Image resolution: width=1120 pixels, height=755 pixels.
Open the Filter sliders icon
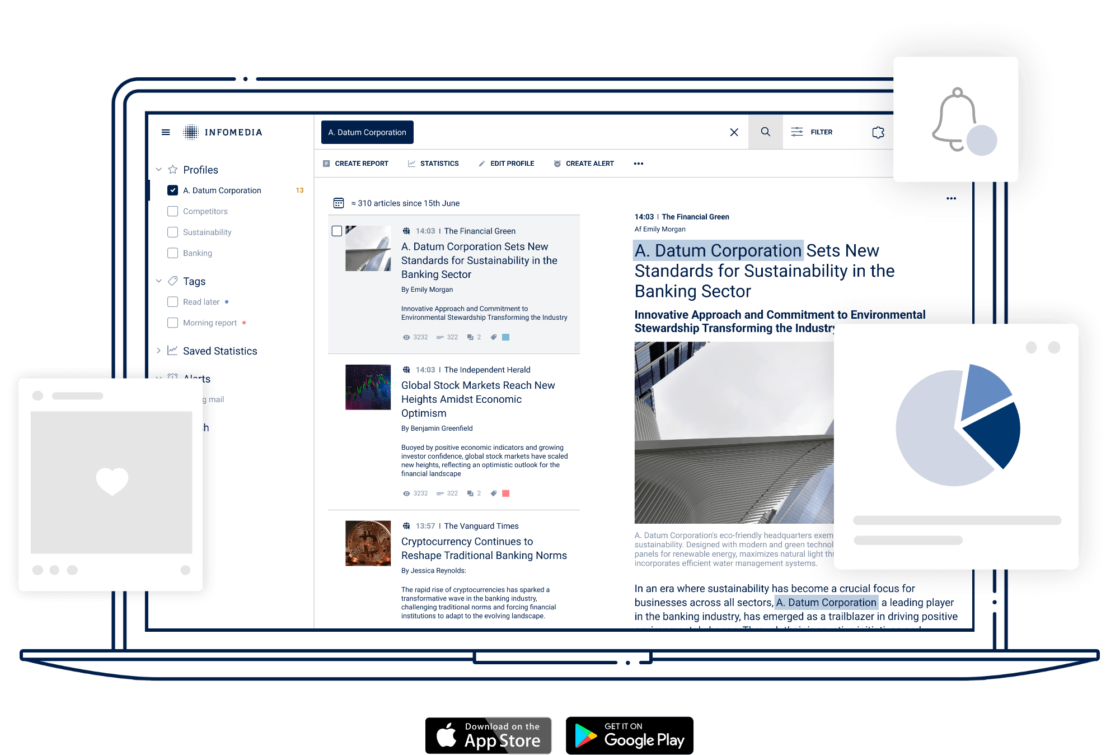796,132
